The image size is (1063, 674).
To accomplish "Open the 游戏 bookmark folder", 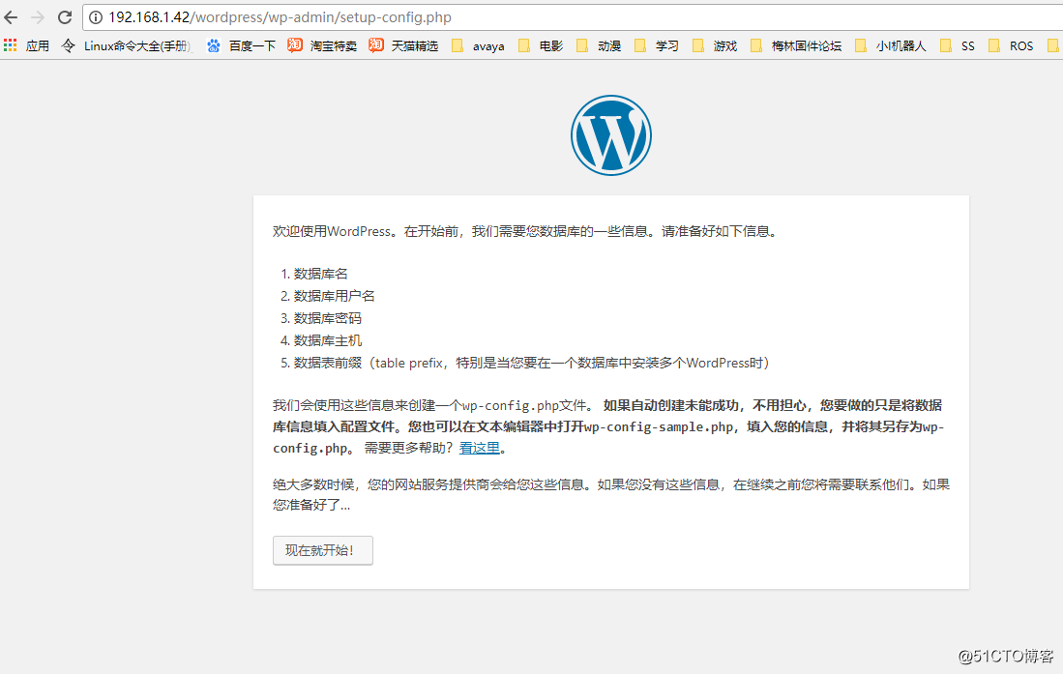I will tap(715, 46).
